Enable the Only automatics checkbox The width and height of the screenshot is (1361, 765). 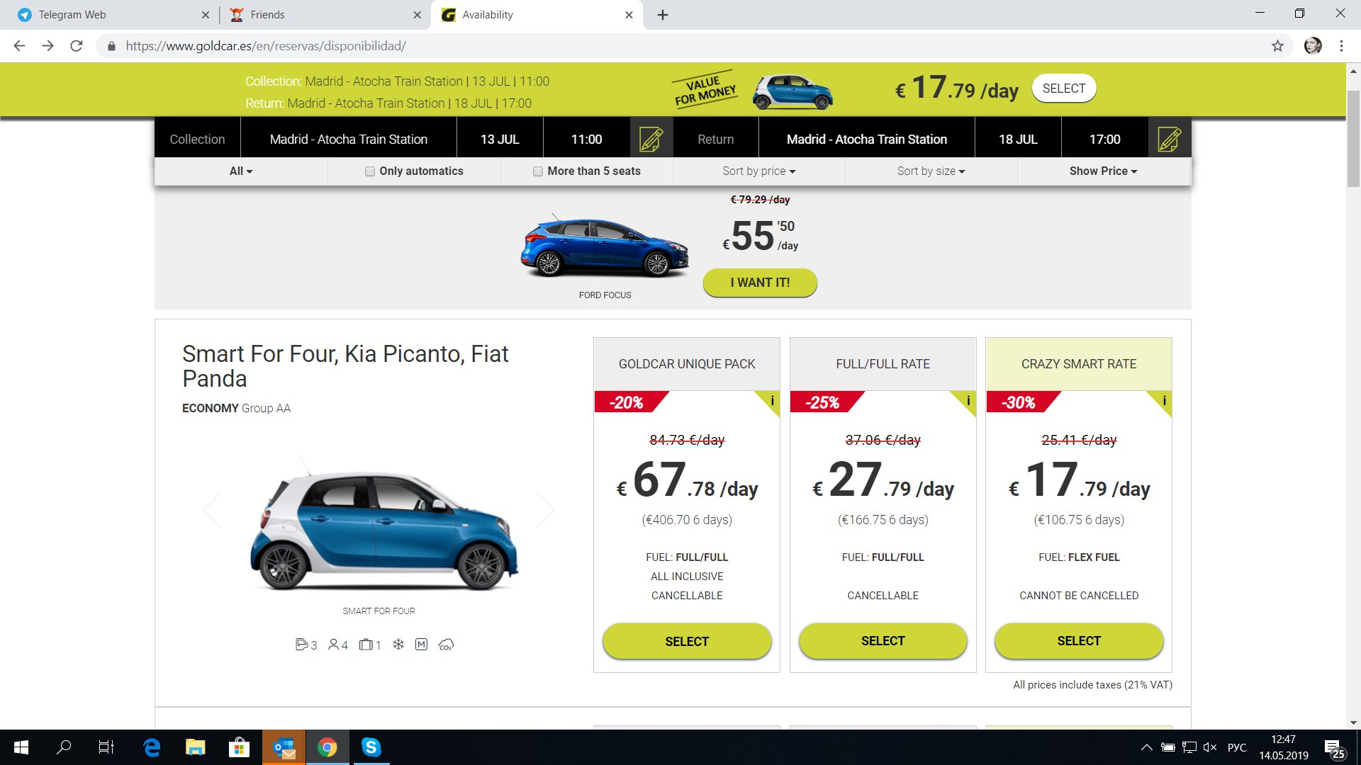[x=369, y=171]
